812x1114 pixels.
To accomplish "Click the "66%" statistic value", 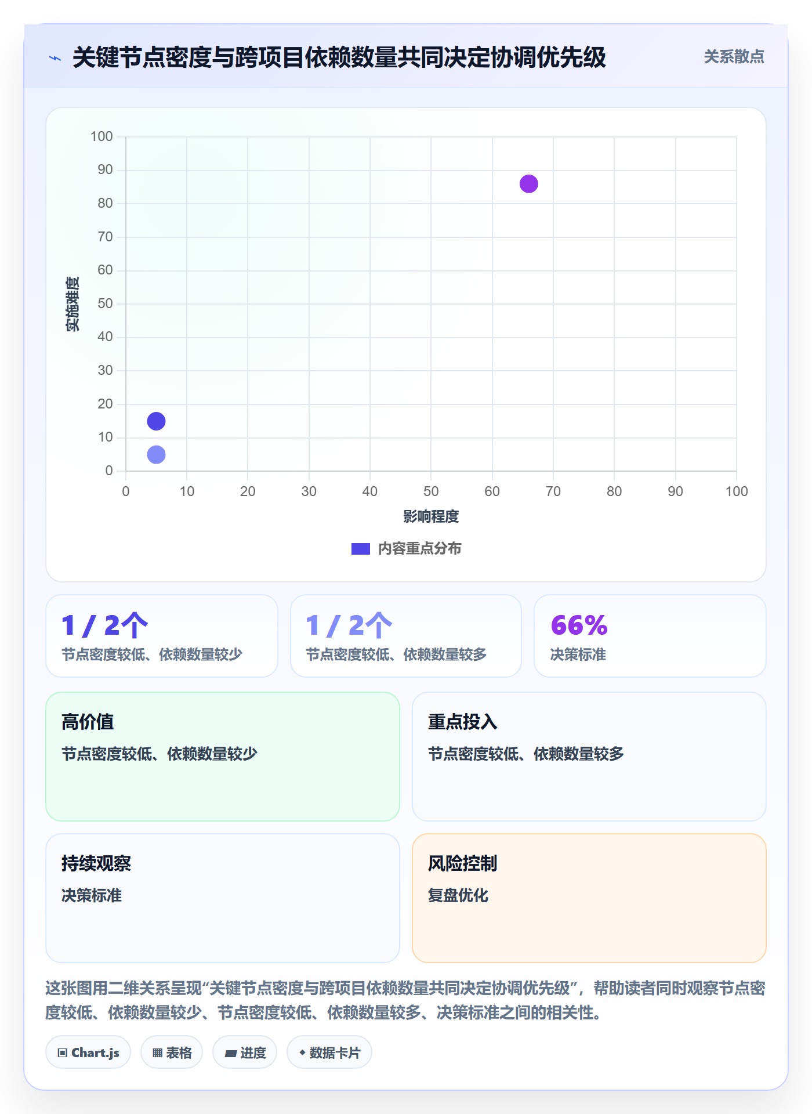I will click(579, 625).
